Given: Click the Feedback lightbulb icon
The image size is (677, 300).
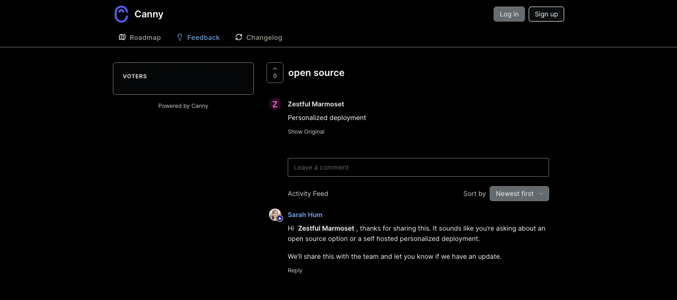Looking at the screenshot, I should tap(180, 37).
